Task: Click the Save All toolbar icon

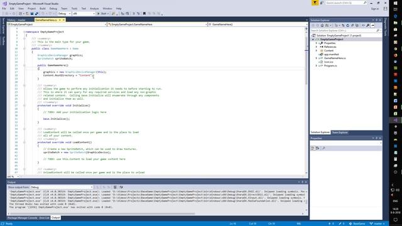Action: 36,14
